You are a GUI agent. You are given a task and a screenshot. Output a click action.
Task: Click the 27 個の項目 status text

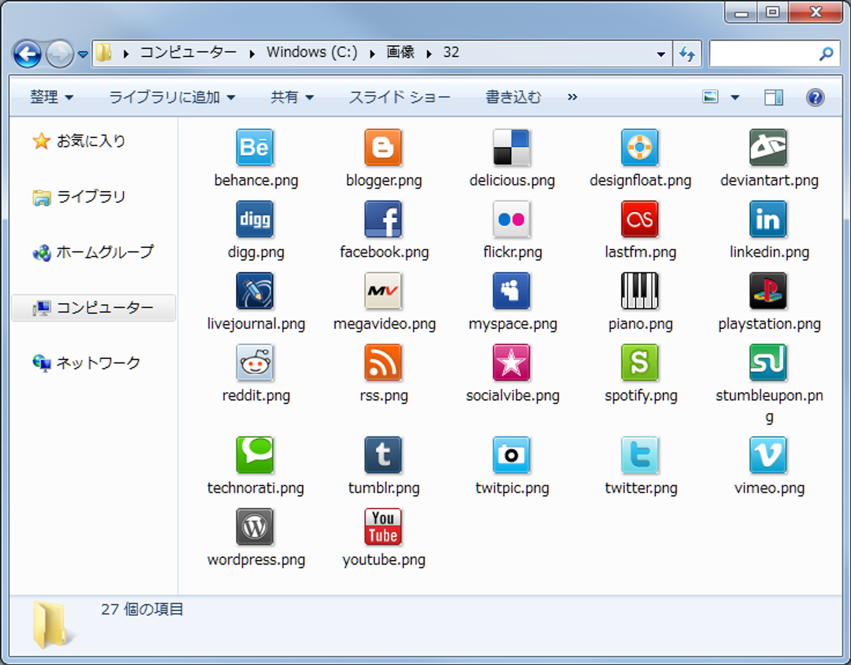[x=142, y=609]
